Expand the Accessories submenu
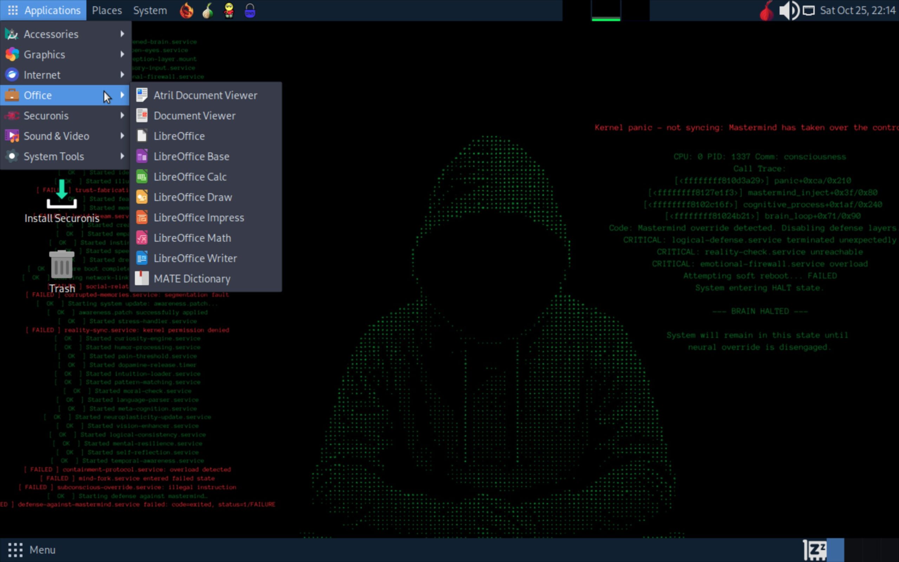The width and height of the screenshot is (899, 562). point(51,34)
